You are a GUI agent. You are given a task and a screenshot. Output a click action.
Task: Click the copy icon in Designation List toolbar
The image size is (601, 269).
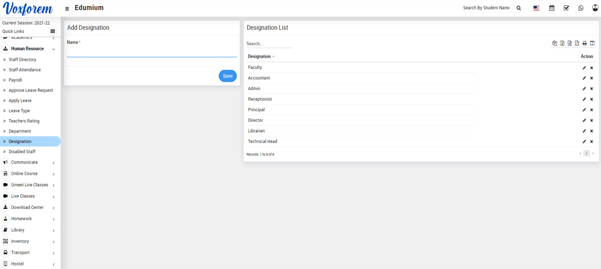554,43
